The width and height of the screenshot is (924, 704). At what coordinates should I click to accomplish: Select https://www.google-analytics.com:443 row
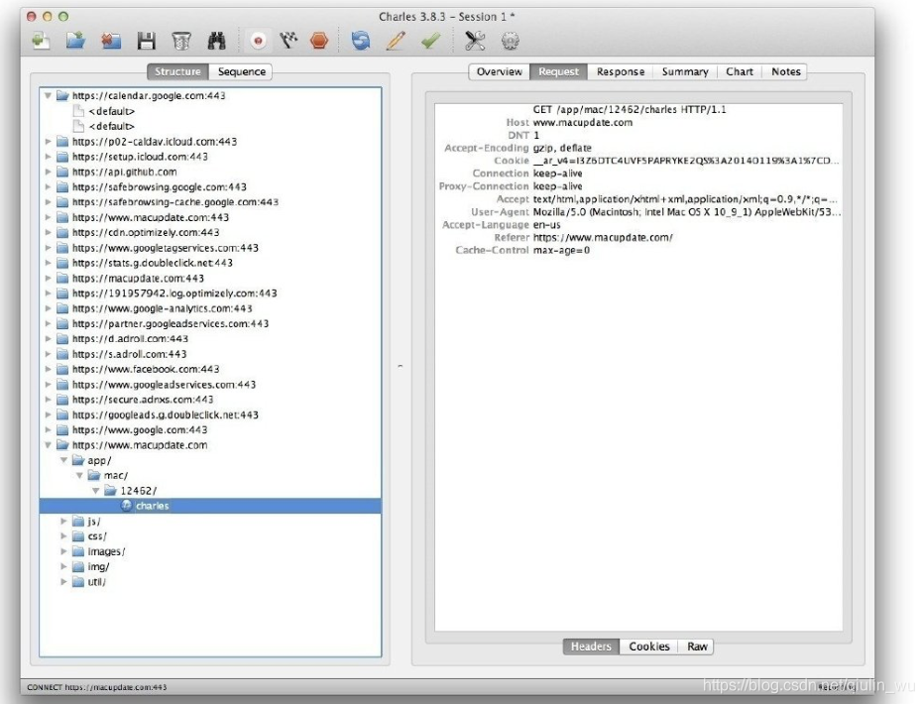pos(210,308)
